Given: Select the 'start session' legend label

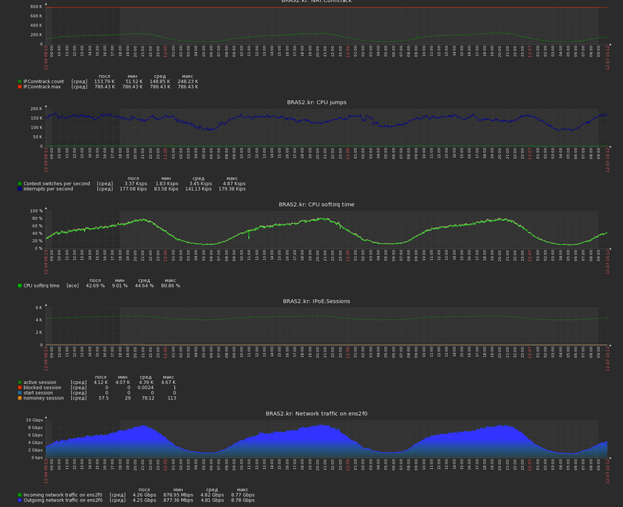Looking at the screenshot, I should [x=38, y=393].
